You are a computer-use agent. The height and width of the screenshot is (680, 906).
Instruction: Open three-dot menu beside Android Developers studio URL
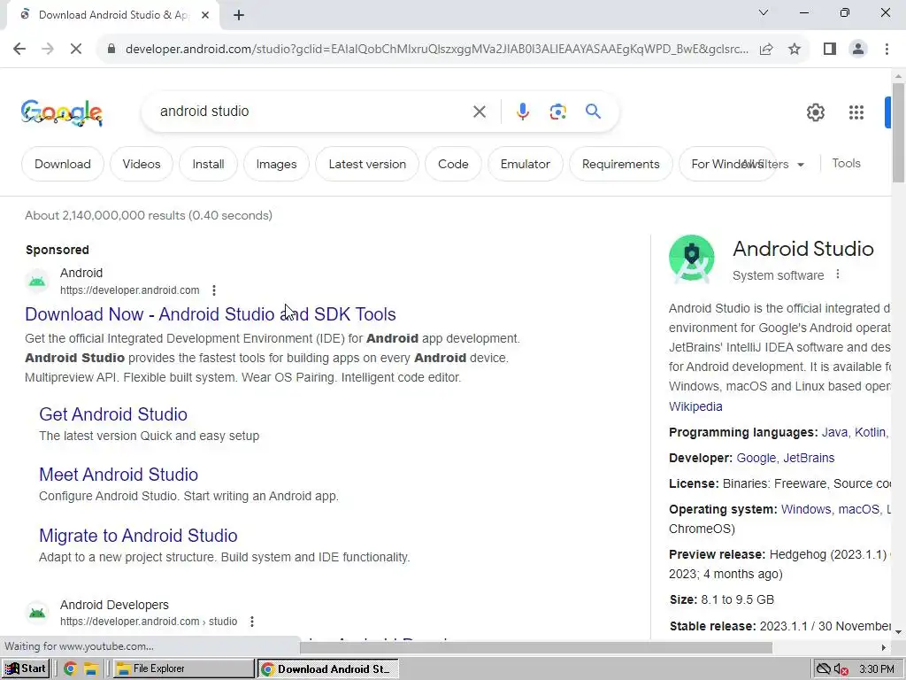pos(252,622)
